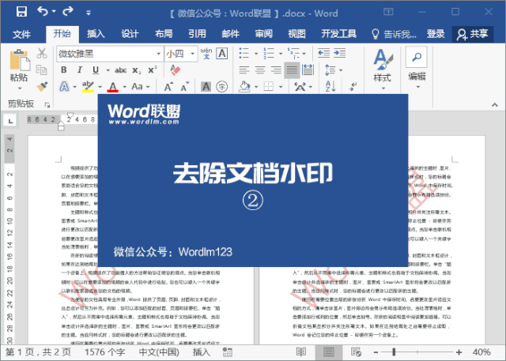Toggle show paragraph marks icon
Image resolution: width=506 pixels, height=361 pixels.
pyautogui.click(x=353, y=86)
